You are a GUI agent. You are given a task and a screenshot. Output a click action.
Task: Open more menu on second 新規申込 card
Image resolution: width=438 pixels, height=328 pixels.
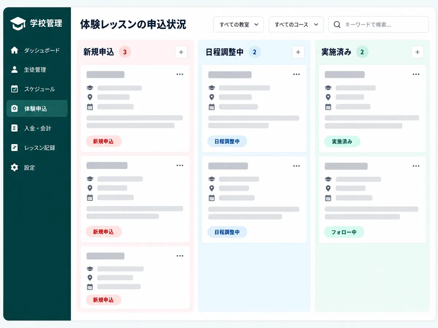(x=180, y=165)
